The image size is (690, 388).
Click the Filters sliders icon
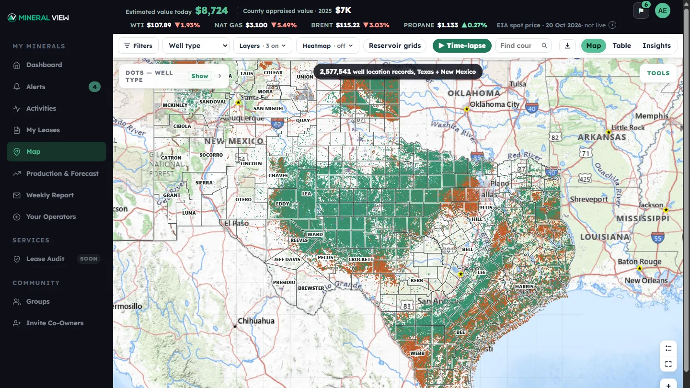tap(127, 46)
